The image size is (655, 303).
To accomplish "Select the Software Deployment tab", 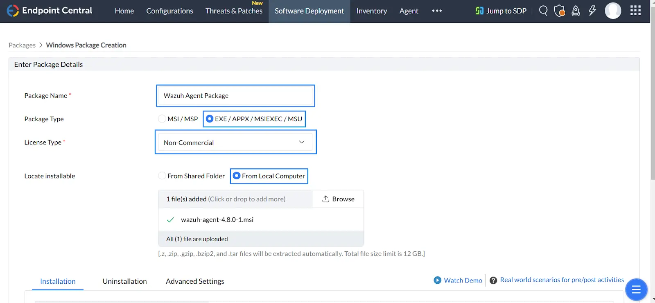I will 309,11.
